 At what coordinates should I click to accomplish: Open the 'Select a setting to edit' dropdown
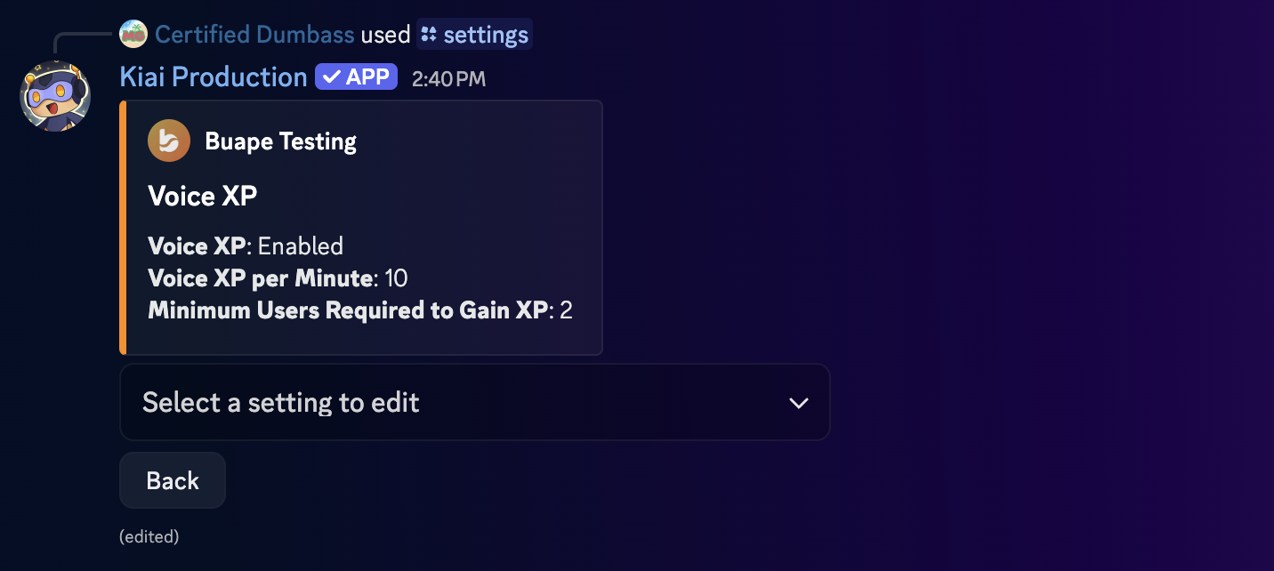[x=474, y=403]
